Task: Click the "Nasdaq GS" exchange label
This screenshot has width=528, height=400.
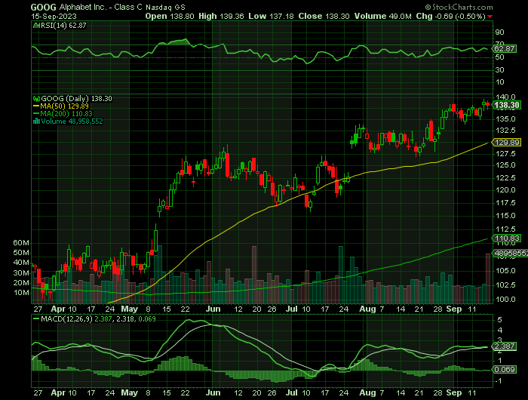Action: tap(165, 7)
